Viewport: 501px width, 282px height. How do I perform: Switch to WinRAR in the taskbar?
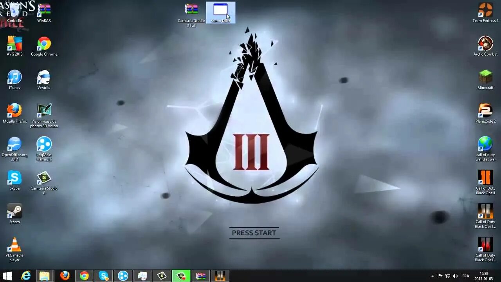(x=200, y=276)
